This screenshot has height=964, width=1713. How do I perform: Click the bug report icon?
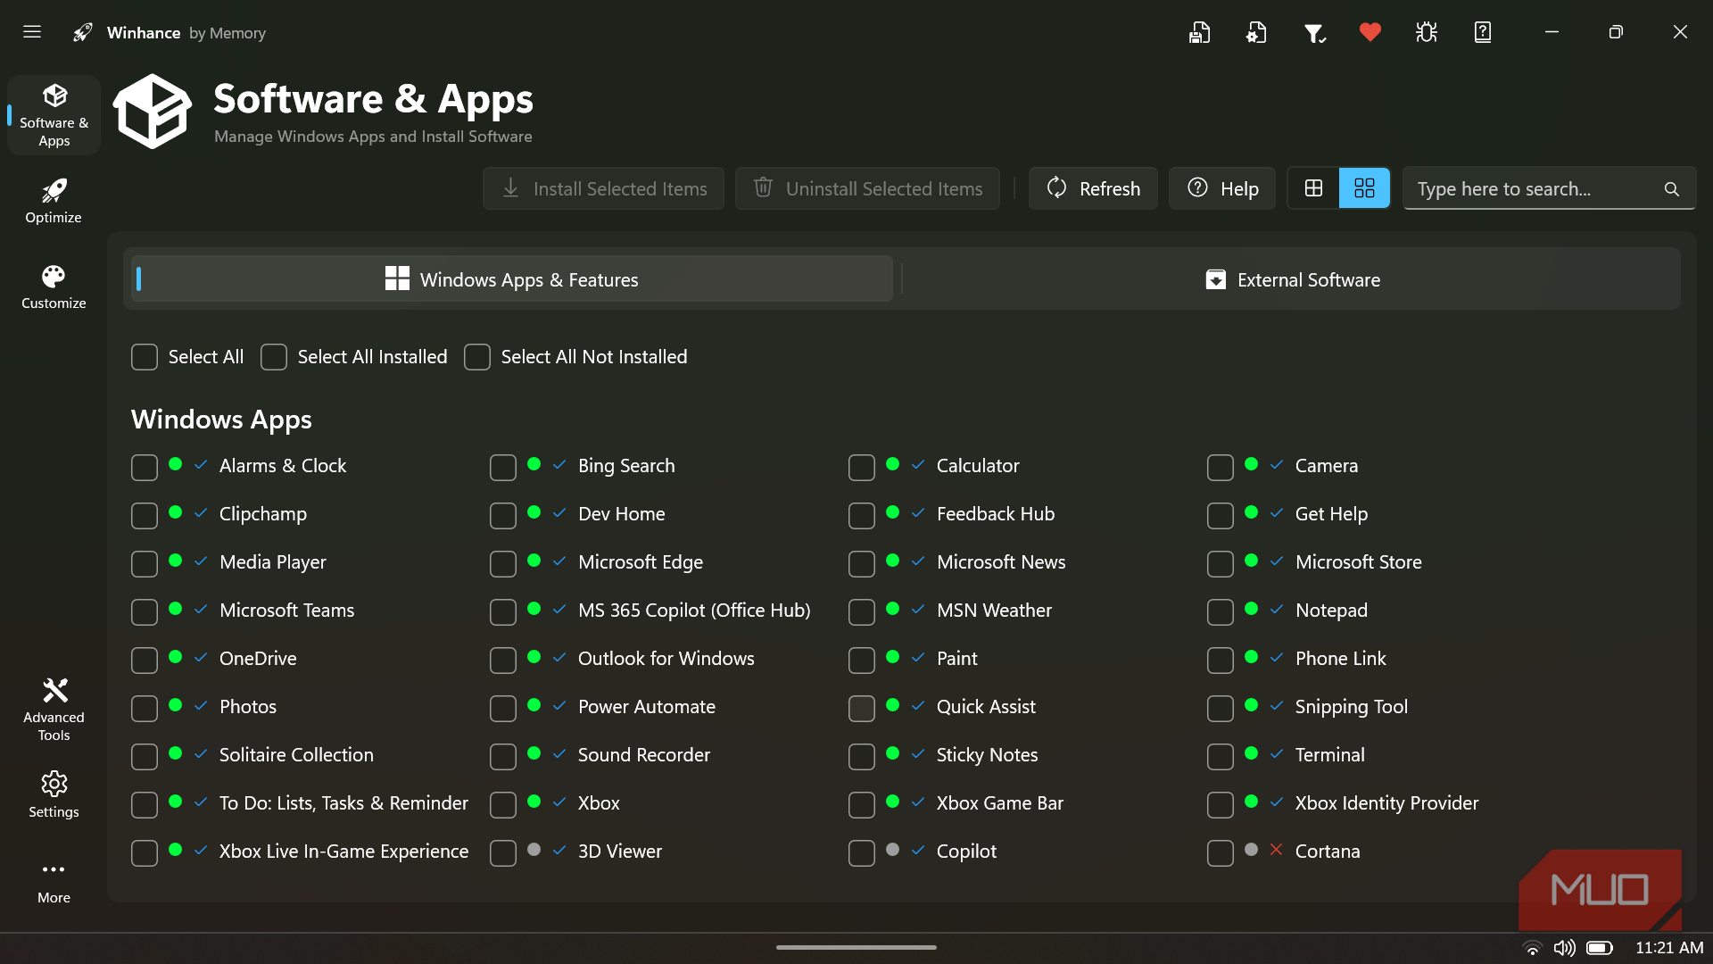click(x=1427, y=32)
